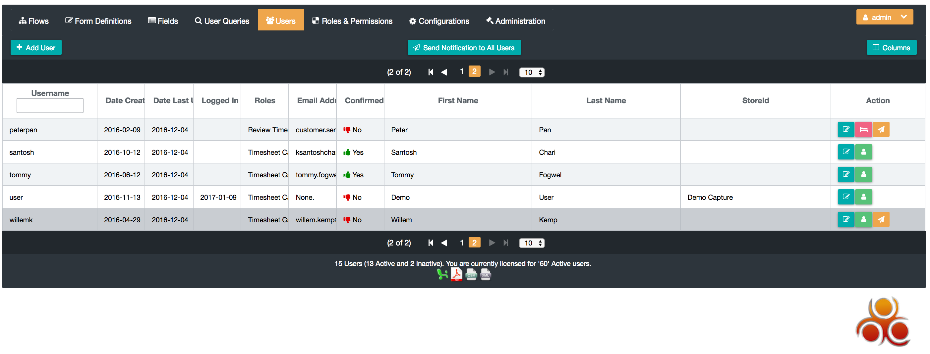The width and height of the screenshot is (930, 354).
Task: Go to previous page in bottom paginator
Action: (444, 243)
